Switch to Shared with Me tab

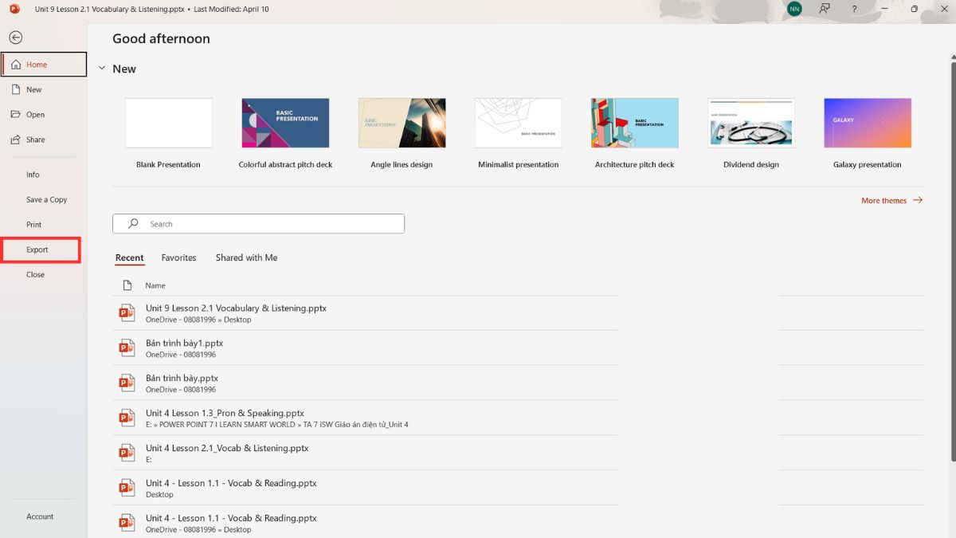246,257
